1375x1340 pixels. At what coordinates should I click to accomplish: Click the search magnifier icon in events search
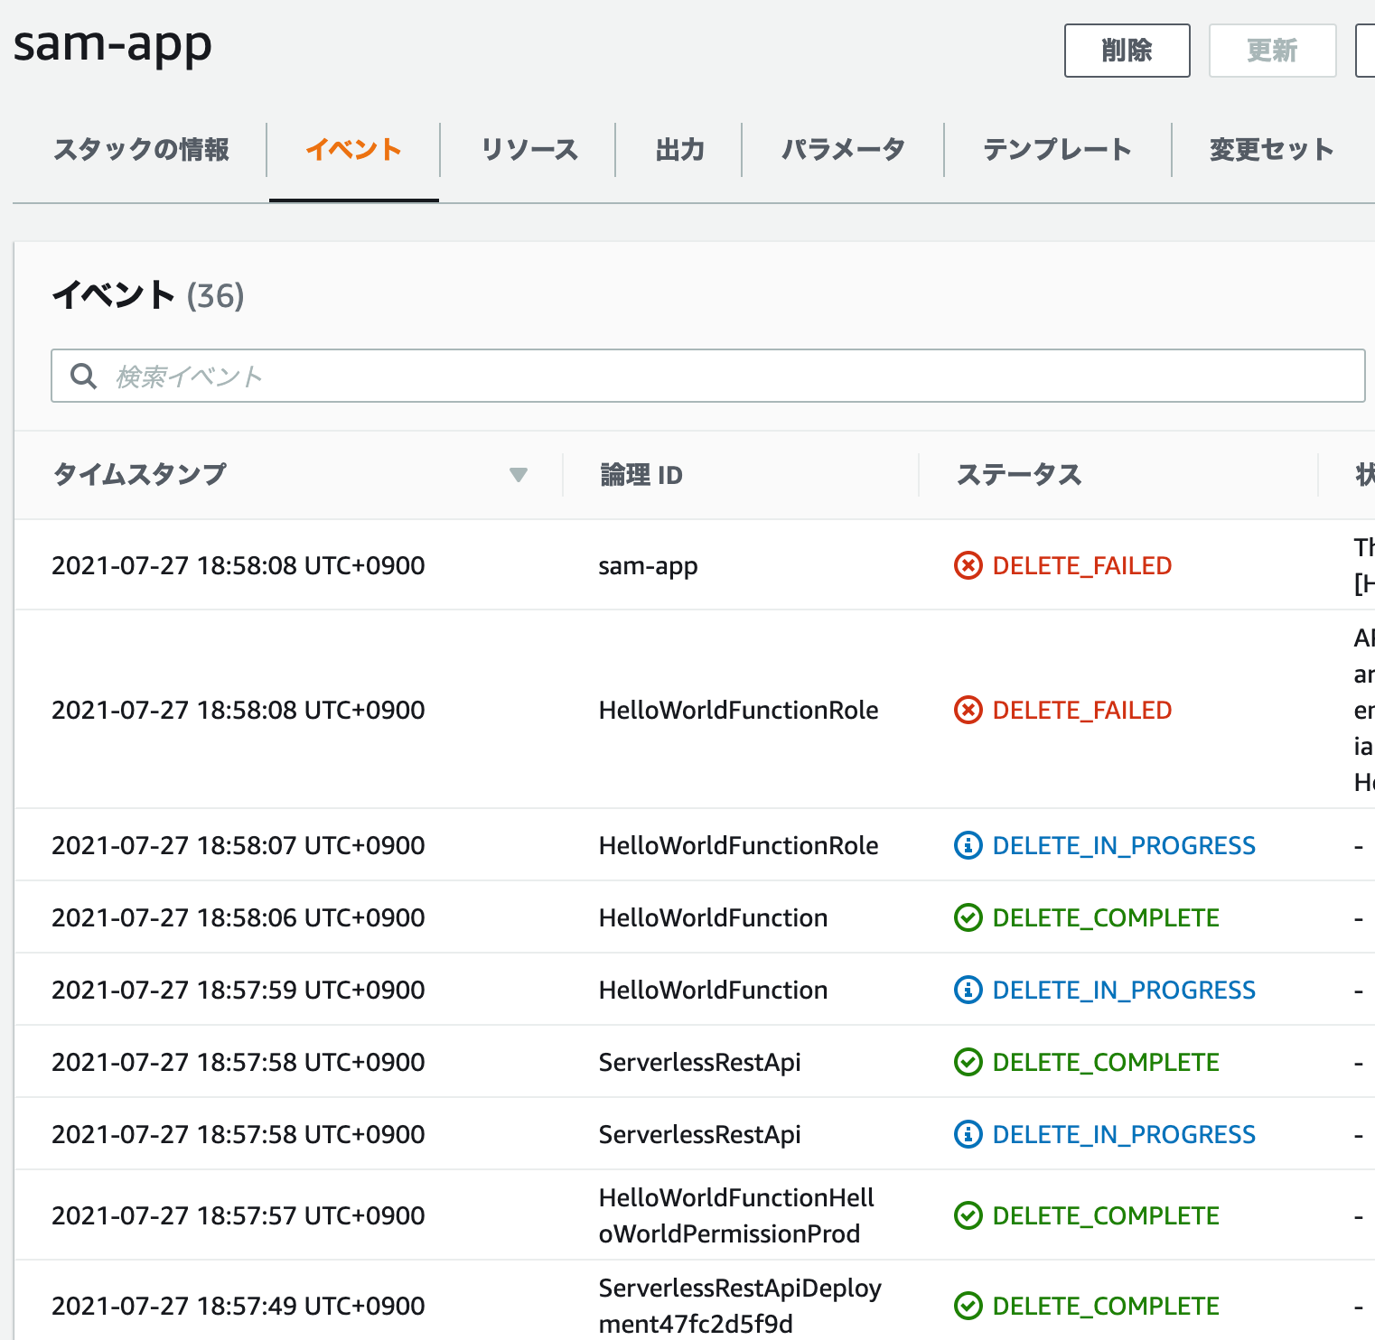coord(83,376)
